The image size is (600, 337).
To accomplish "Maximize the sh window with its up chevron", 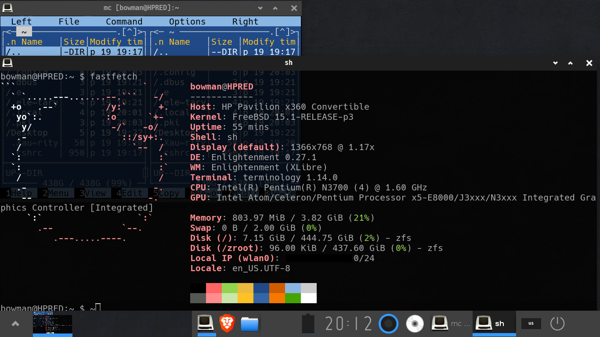I will tap(570, 63).
